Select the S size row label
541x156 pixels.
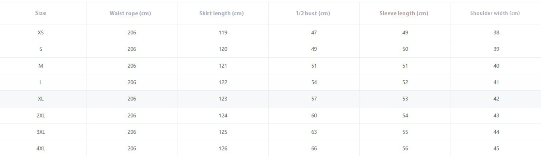pyautogui.click(x=41, y=49)
